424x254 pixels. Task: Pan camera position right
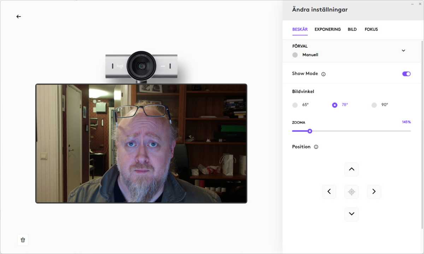[x=374, y=192]
